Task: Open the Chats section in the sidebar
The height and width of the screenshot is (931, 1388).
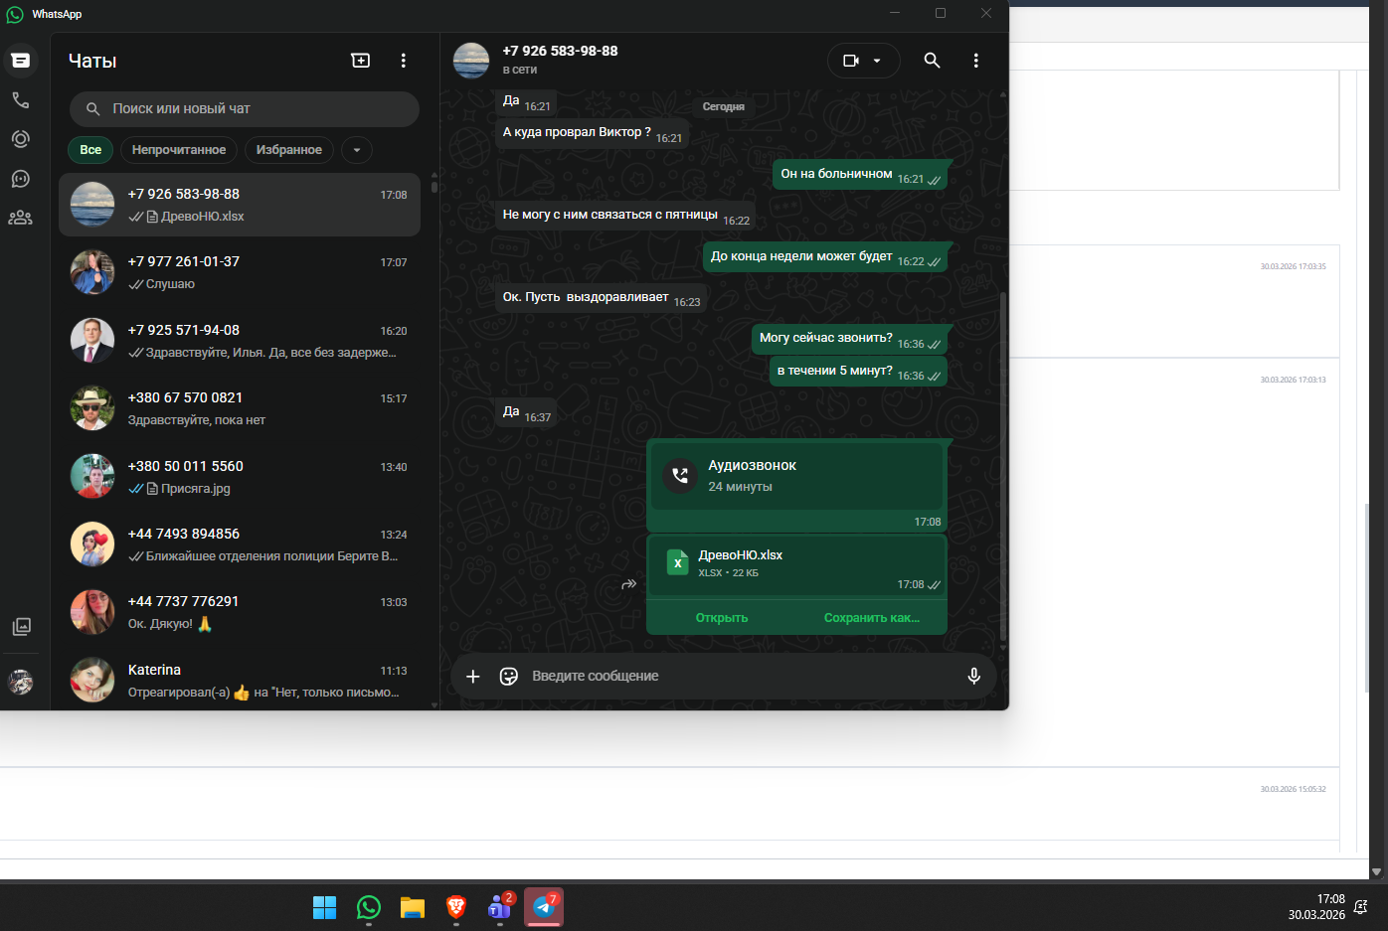Action: tap(21, 61)
